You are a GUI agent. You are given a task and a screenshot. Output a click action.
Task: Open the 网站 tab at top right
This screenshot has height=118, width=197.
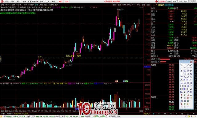point(186,1)
